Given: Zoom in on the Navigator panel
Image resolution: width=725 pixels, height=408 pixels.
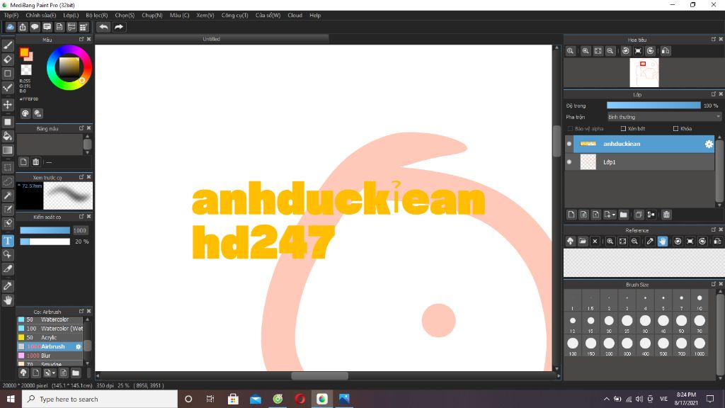Looking at the screenshot, I should click(586, 51).
